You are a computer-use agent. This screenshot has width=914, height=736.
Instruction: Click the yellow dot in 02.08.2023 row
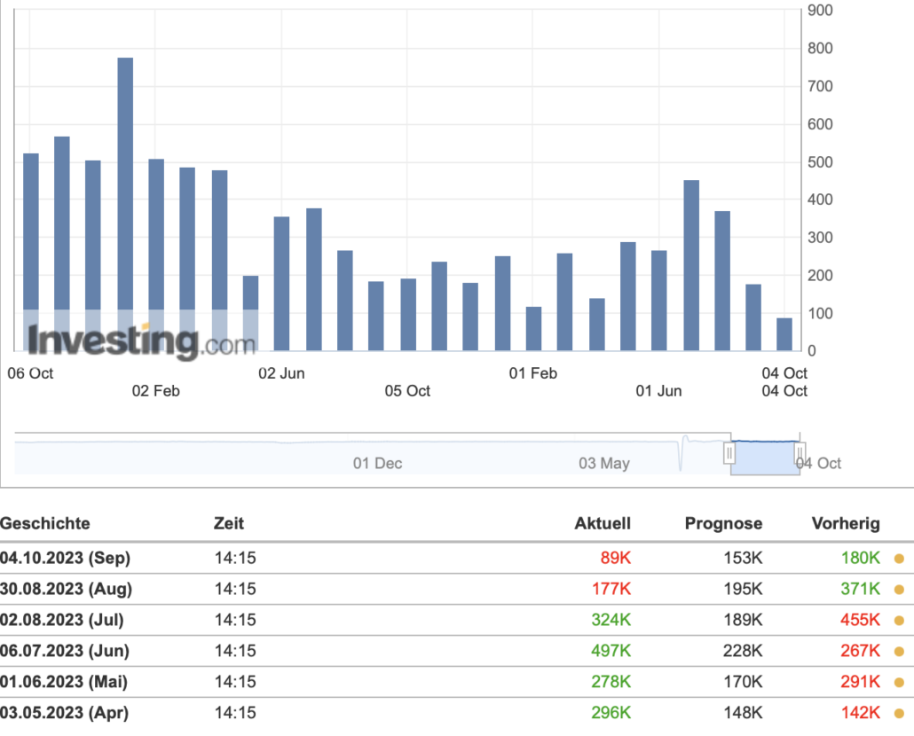899,620
